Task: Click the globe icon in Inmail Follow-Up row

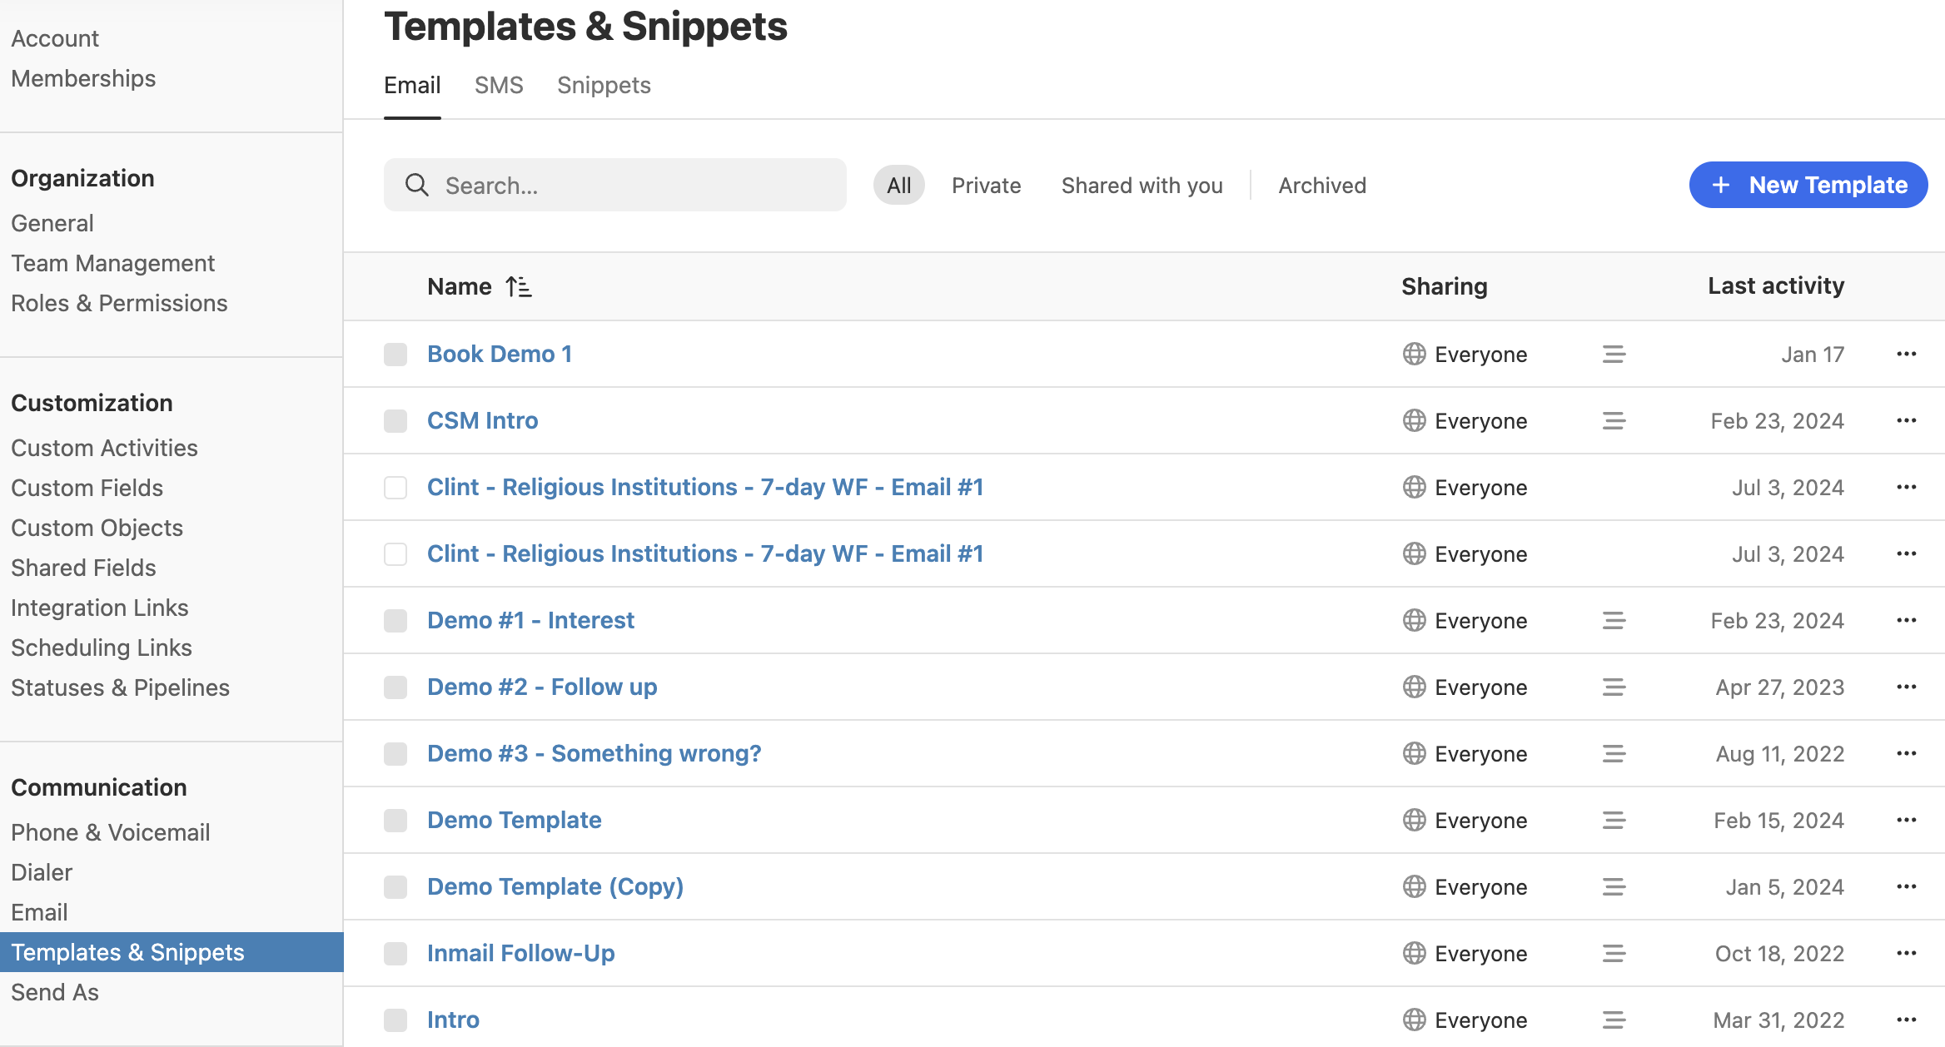Action: (1414, 953)
